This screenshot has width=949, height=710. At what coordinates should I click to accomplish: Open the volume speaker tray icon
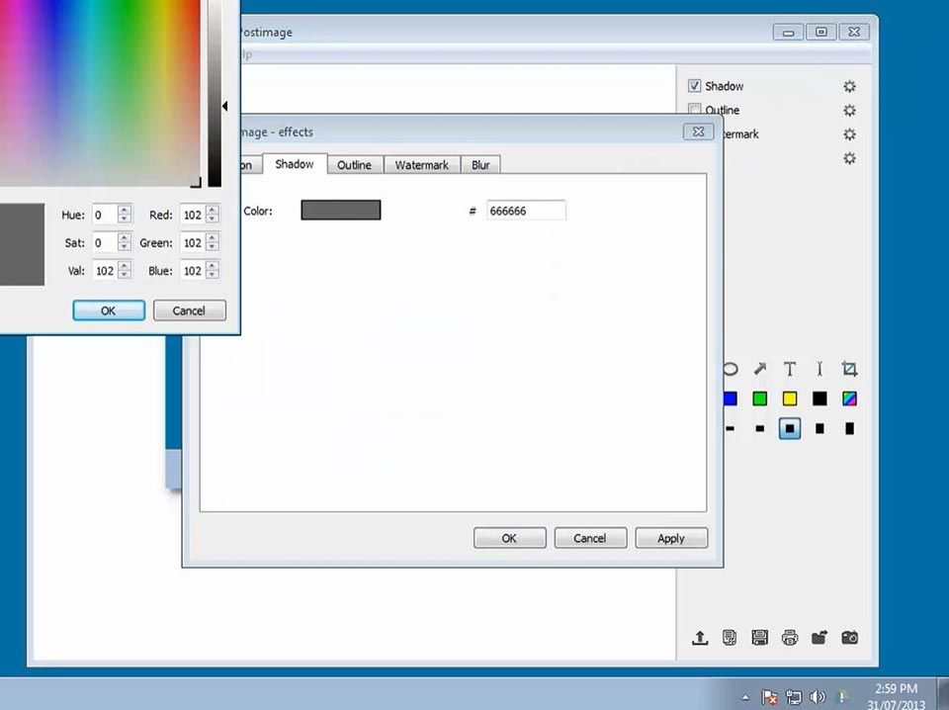(x=818, y=697)
